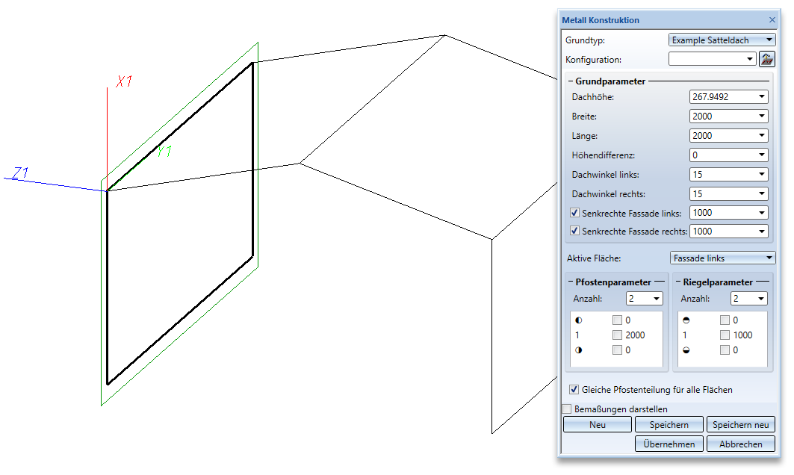Click the right-half circle icon in Pfostenparameter

point(578,350)
